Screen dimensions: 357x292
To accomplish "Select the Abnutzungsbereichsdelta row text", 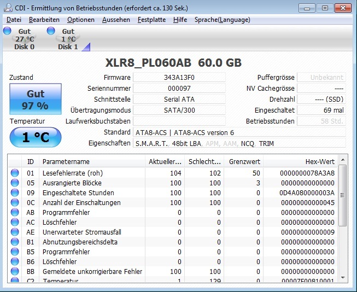I will coord(80,242).
